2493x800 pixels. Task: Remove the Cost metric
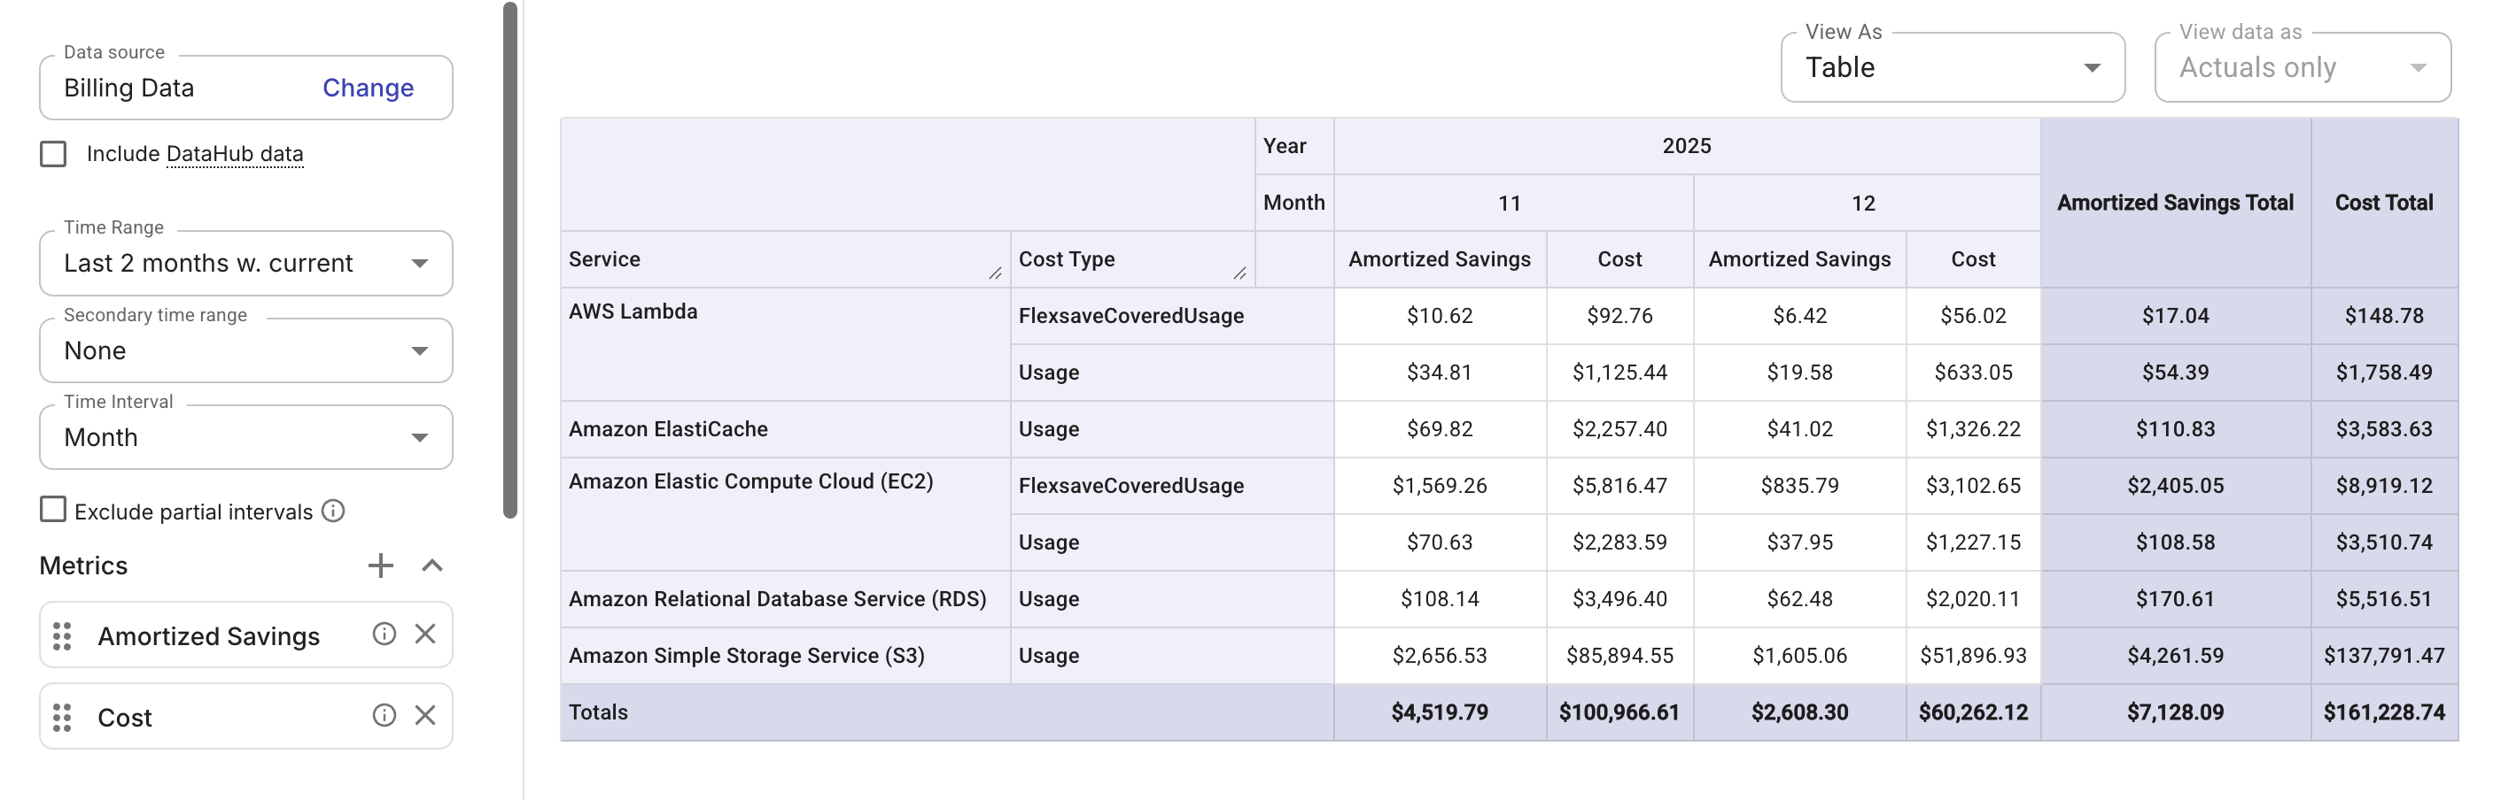coord(426,716)
